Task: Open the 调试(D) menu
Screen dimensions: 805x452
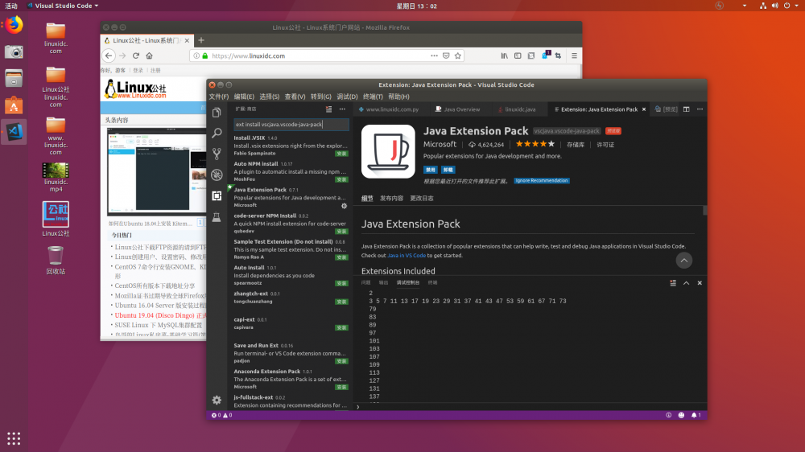Action: coord(347,97)
